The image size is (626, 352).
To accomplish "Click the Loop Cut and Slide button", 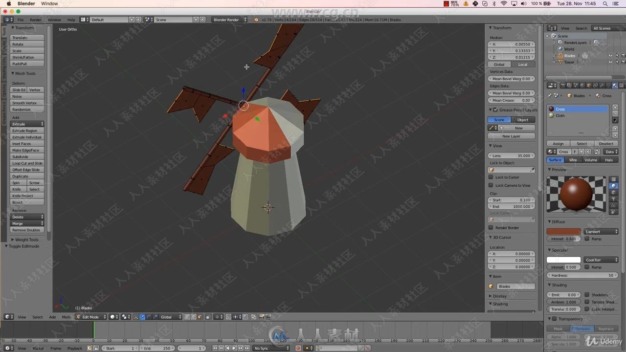I will pyautogui.click(x=27, y=163).
